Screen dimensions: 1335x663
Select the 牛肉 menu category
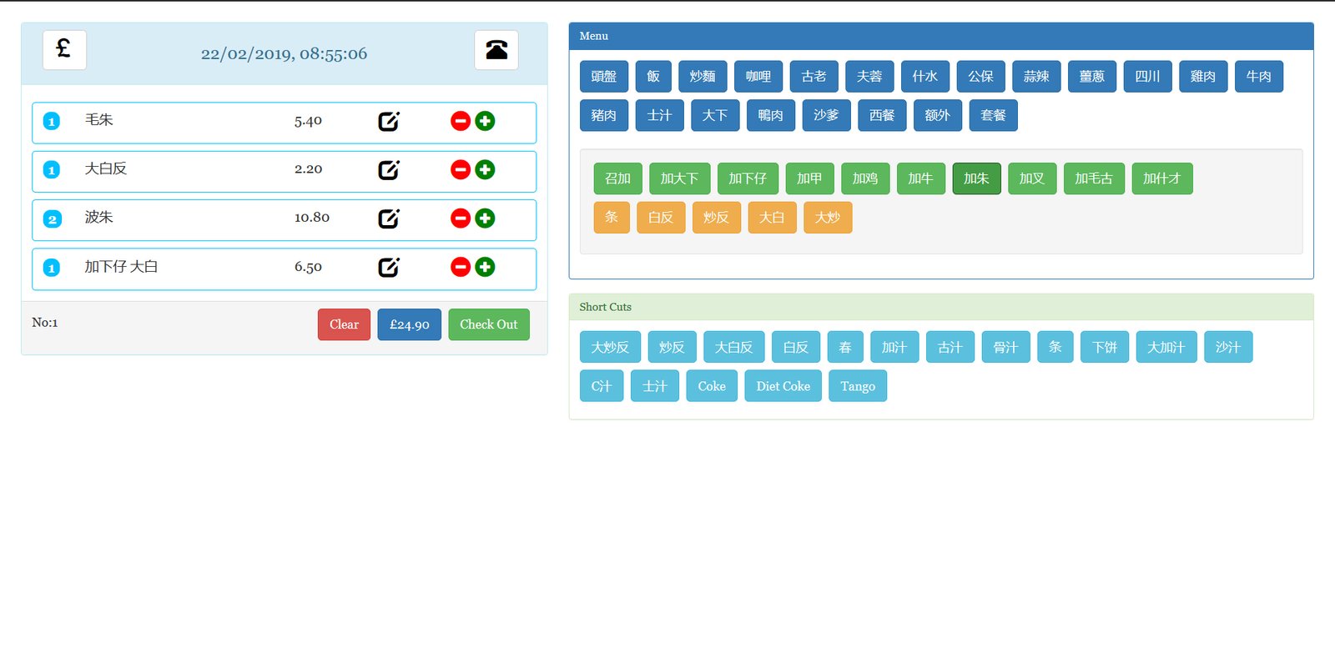[1258, 77]
